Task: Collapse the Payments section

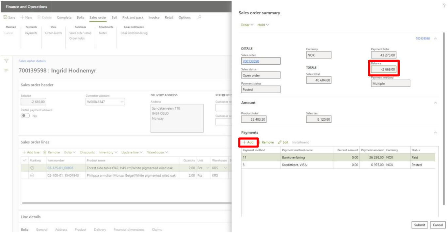Action: pyautogui.click(x=435, y=133)
